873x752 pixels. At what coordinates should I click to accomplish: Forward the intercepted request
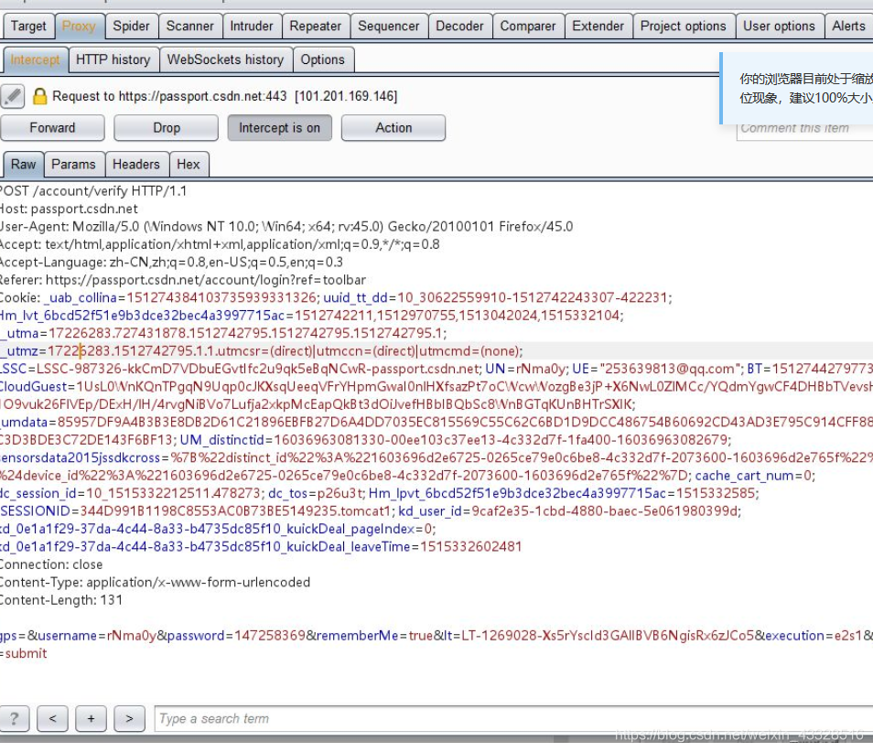coord(52,128)
